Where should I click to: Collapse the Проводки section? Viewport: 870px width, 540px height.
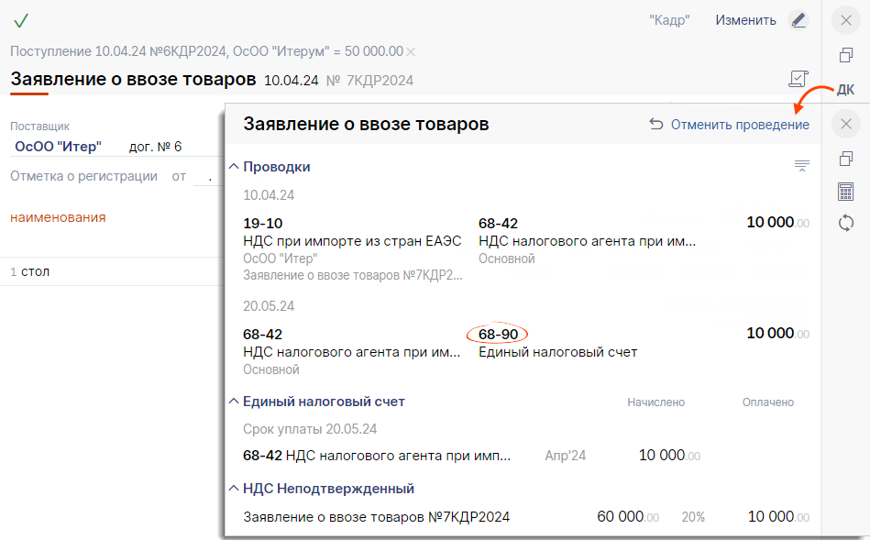233,167
